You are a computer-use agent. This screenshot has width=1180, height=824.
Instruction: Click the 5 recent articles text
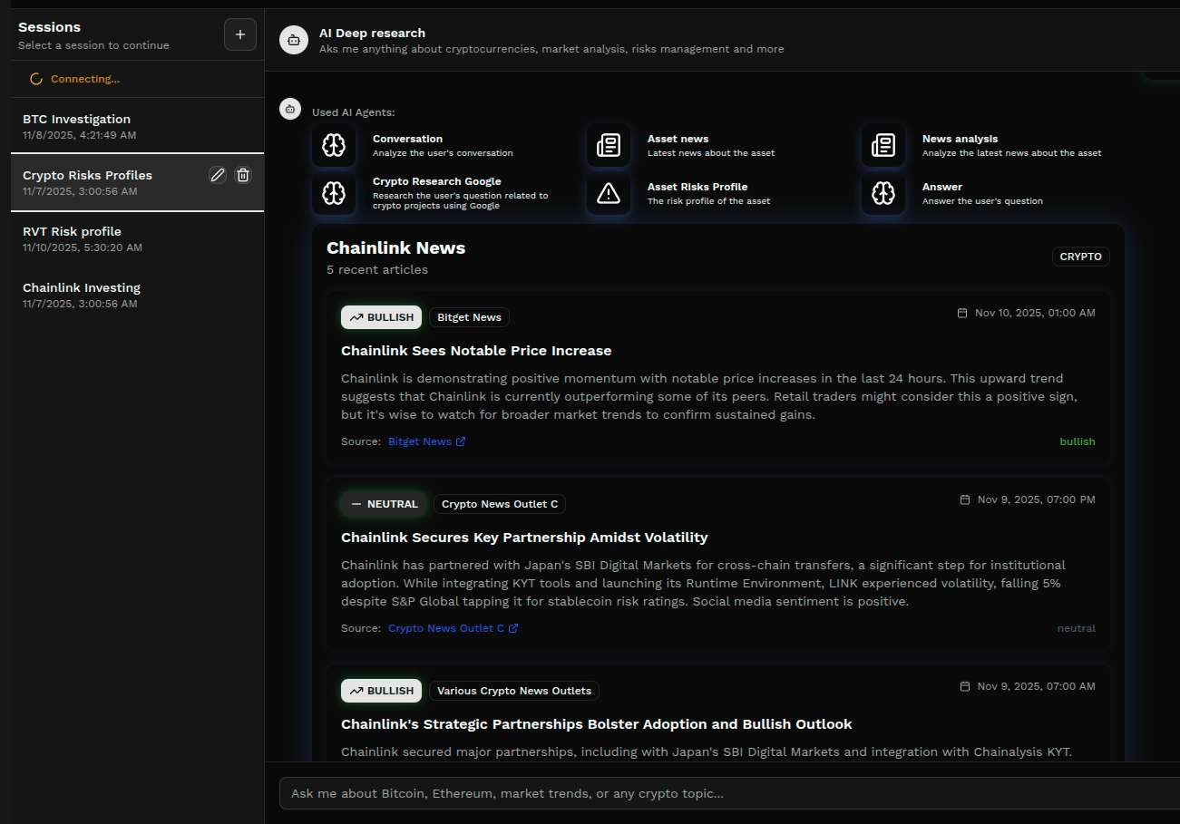(377, 270)
